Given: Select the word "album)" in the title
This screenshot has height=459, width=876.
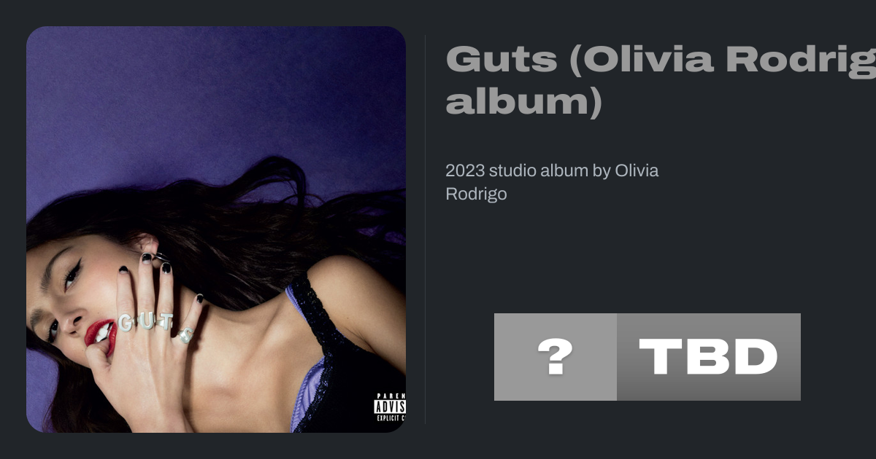Looking at the screenshot, I should tap(524, 103).
